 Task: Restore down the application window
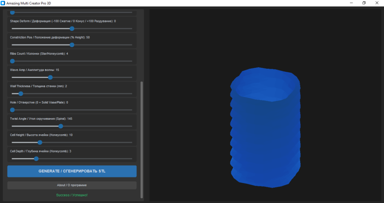(364, 3)
